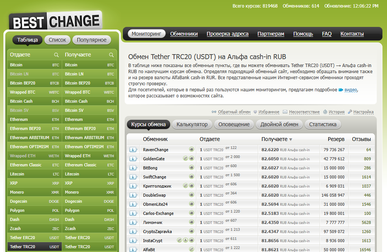This screenshot has height=252, width=387.
Task: Click the arrows badge icon next to GoldenGate
Action: [x=185, y=158]
